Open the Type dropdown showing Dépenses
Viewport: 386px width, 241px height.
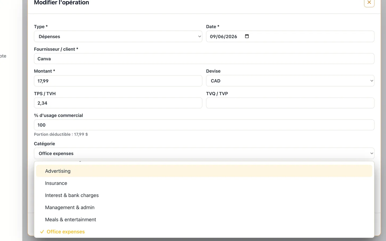pos(118,36)
